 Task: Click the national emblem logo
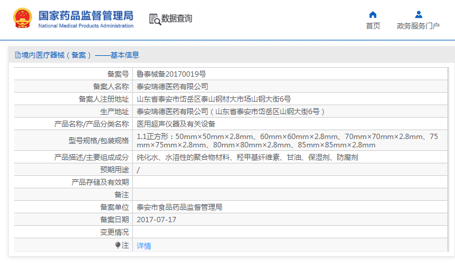pos(23,18)
